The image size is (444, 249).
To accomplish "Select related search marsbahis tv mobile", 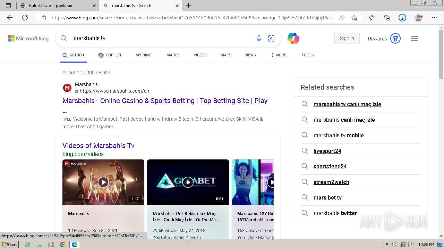I will click(x=339, y=135).
